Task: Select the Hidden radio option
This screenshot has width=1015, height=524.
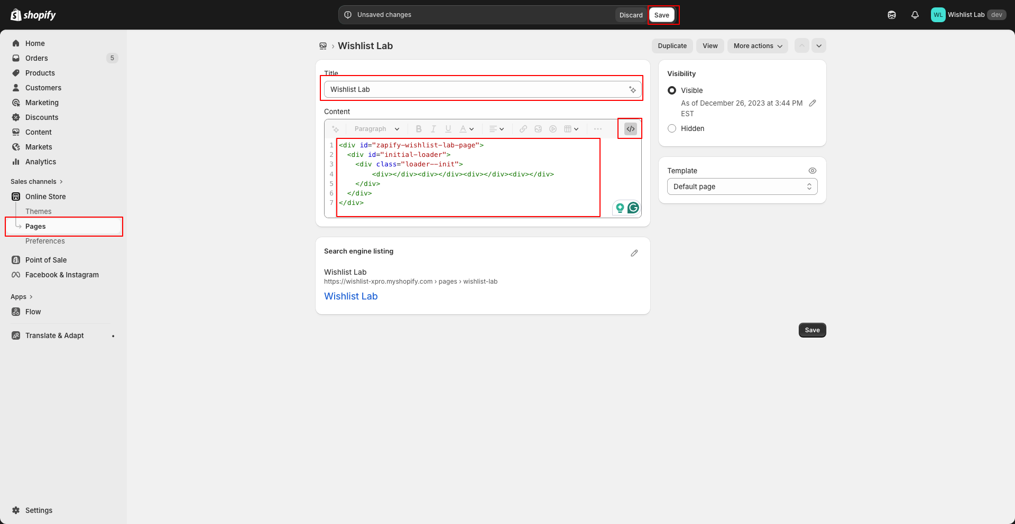Action: coord(672,128)
